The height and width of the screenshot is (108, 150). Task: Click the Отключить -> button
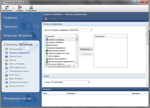(x=86, y=49)
